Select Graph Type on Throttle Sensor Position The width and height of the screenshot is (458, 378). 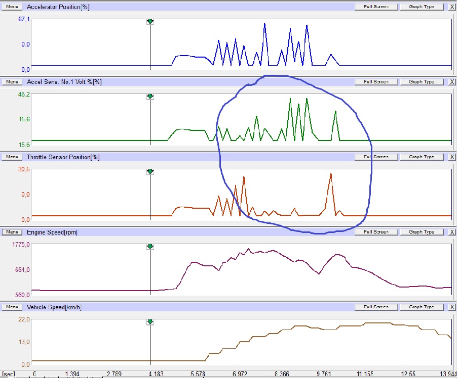coord(422,157)
